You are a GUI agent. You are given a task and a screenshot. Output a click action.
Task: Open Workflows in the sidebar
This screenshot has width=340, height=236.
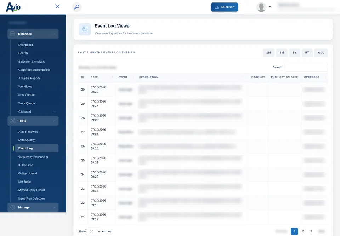(25, 86)
